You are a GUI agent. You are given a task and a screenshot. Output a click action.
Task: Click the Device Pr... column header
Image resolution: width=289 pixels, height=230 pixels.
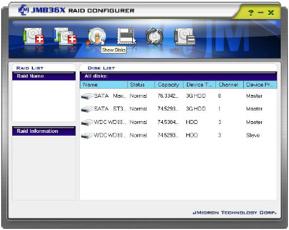click(x=260, y=85)
